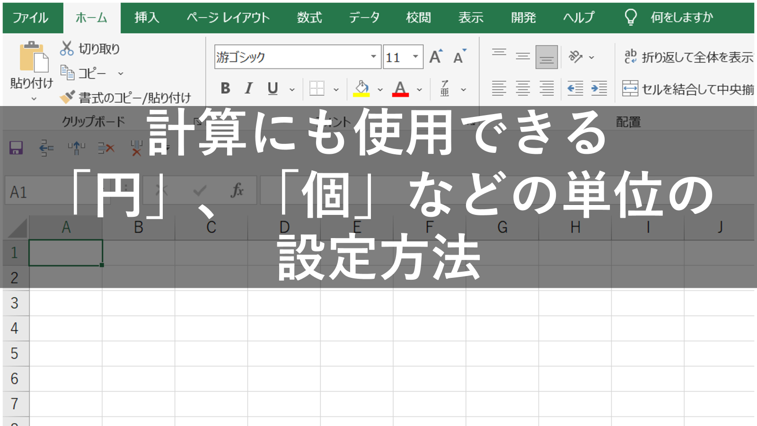
Task: Open the font size 11 dropdown
Action: [415, 57]
